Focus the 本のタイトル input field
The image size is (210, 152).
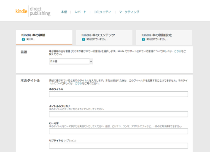click(x=118, y=94)
